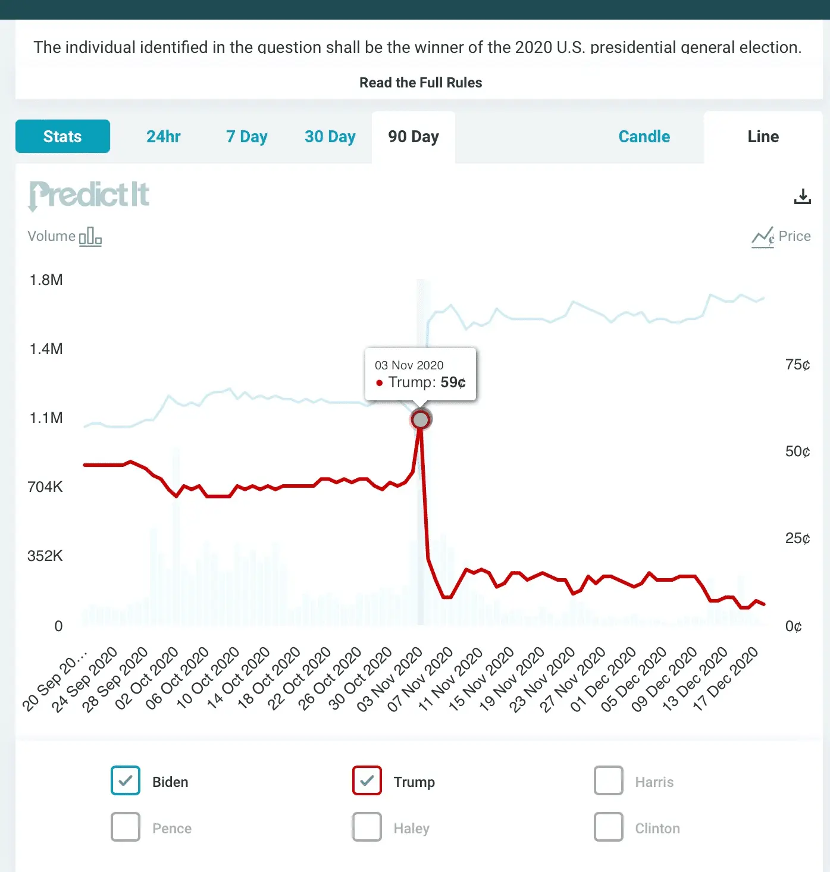Click the Volume bar chart icon
This screenshot has height=872, width=830.
click(90, 237)
